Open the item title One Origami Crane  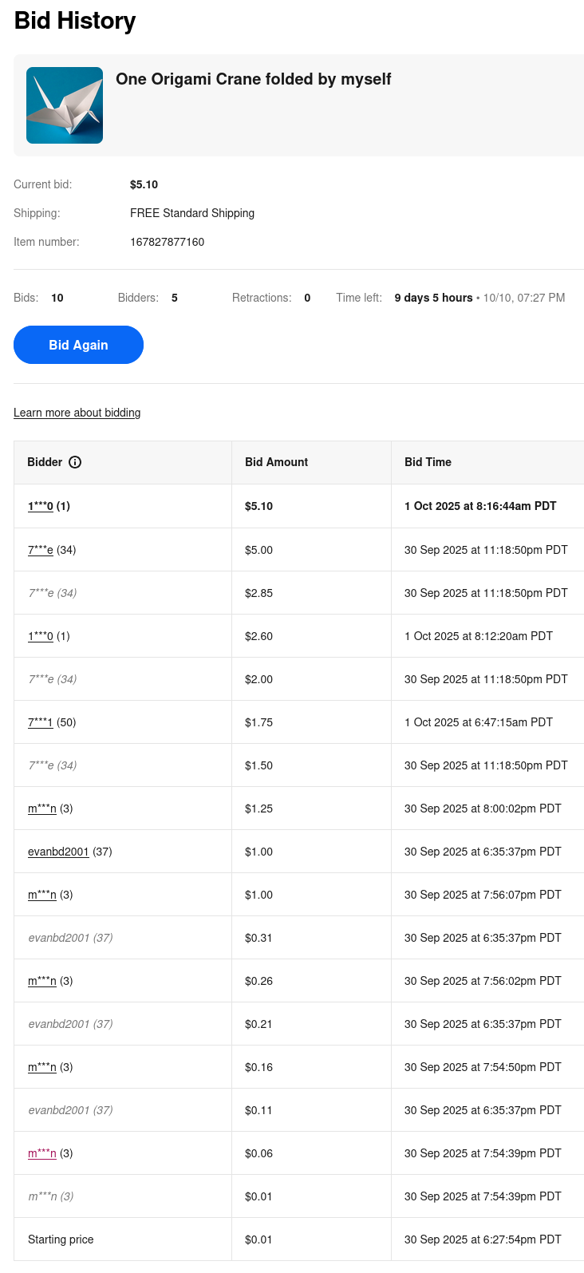(253, 79)
